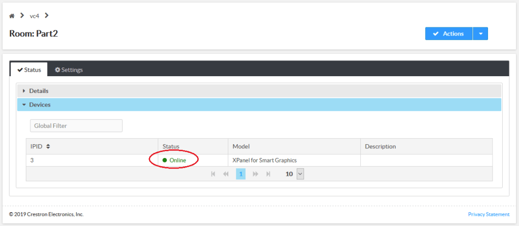Collapse the Devices section

tap(40, 105)
